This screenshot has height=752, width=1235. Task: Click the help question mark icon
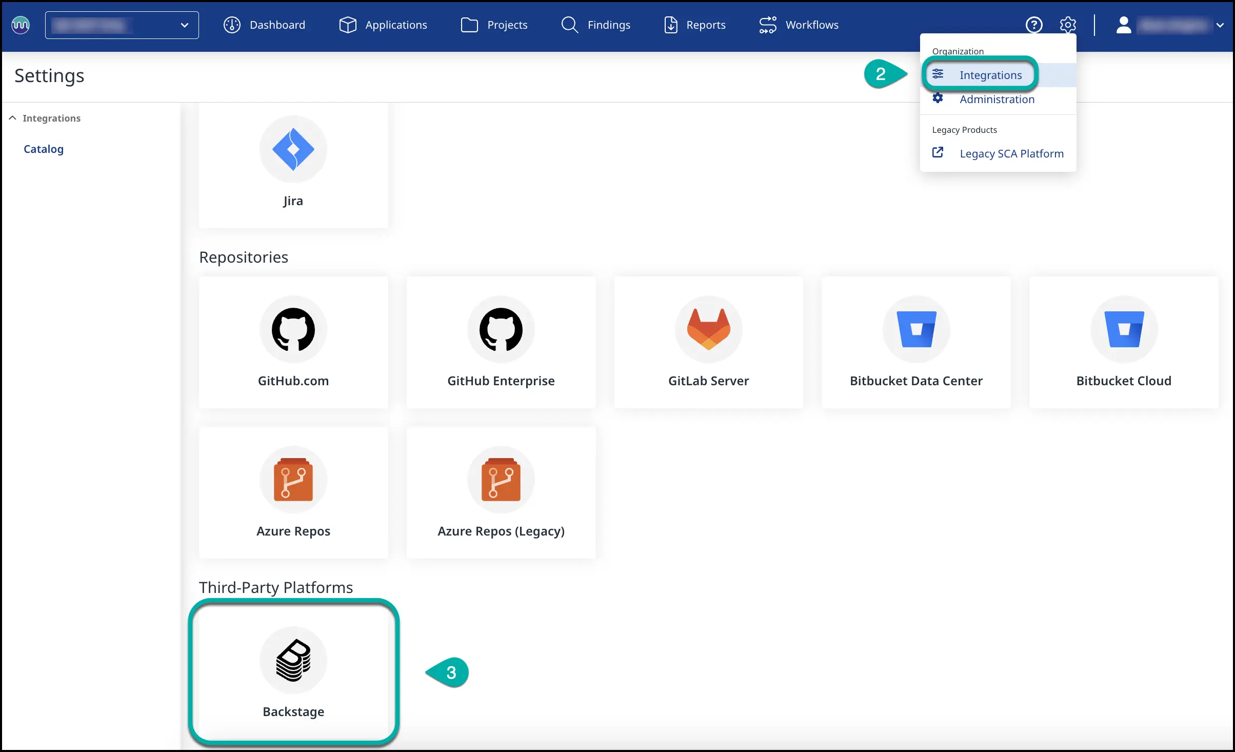tap(1033, 25)
